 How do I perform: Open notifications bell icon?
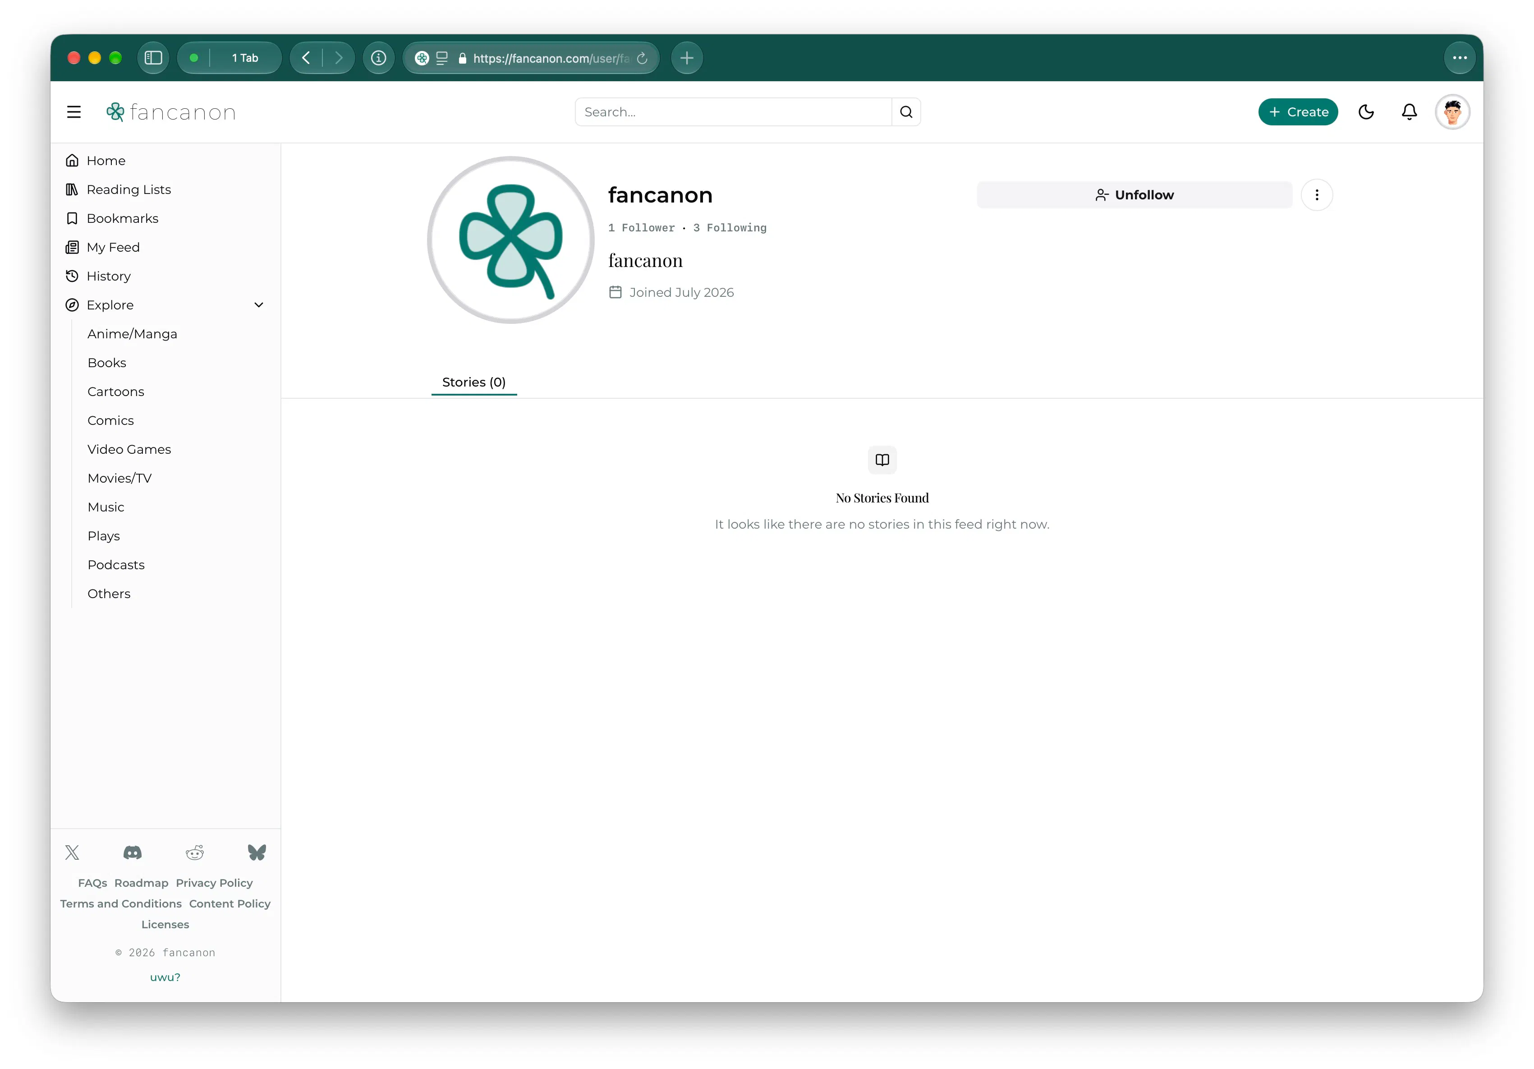pyautogui.click(x=1409, y=112)
